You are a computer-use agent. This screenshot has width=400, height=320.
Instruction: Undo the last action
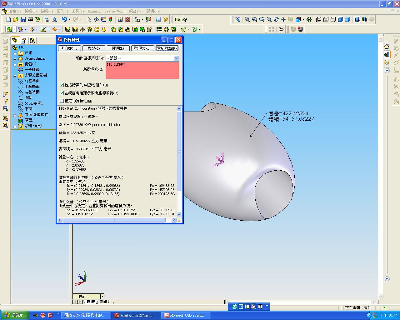(64, 19)
